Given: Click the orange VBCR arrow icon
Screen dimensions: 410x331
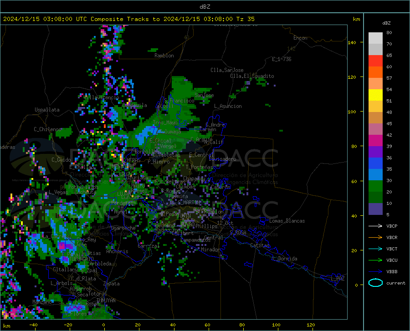Looking at the screenshot, I should 375,238.
